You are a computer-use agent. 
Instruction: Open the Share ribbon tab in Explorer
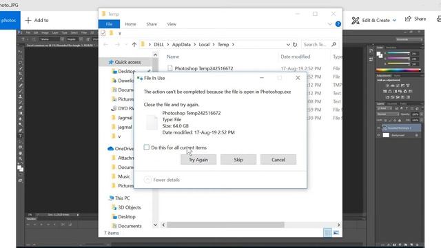(152, 24)
